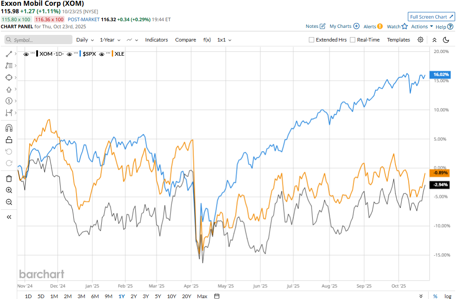
Task: Select the 5Y time range
Action: tap(158, 296)
